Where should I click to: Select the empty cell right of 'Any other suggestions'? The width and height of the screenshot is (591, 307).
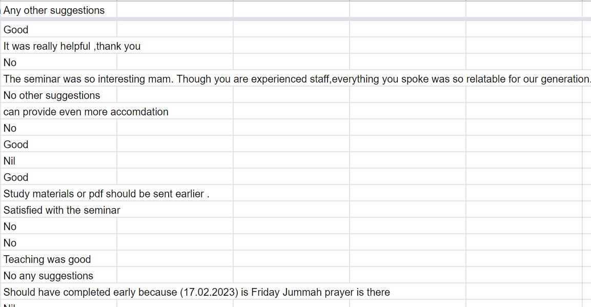(175, 10)
